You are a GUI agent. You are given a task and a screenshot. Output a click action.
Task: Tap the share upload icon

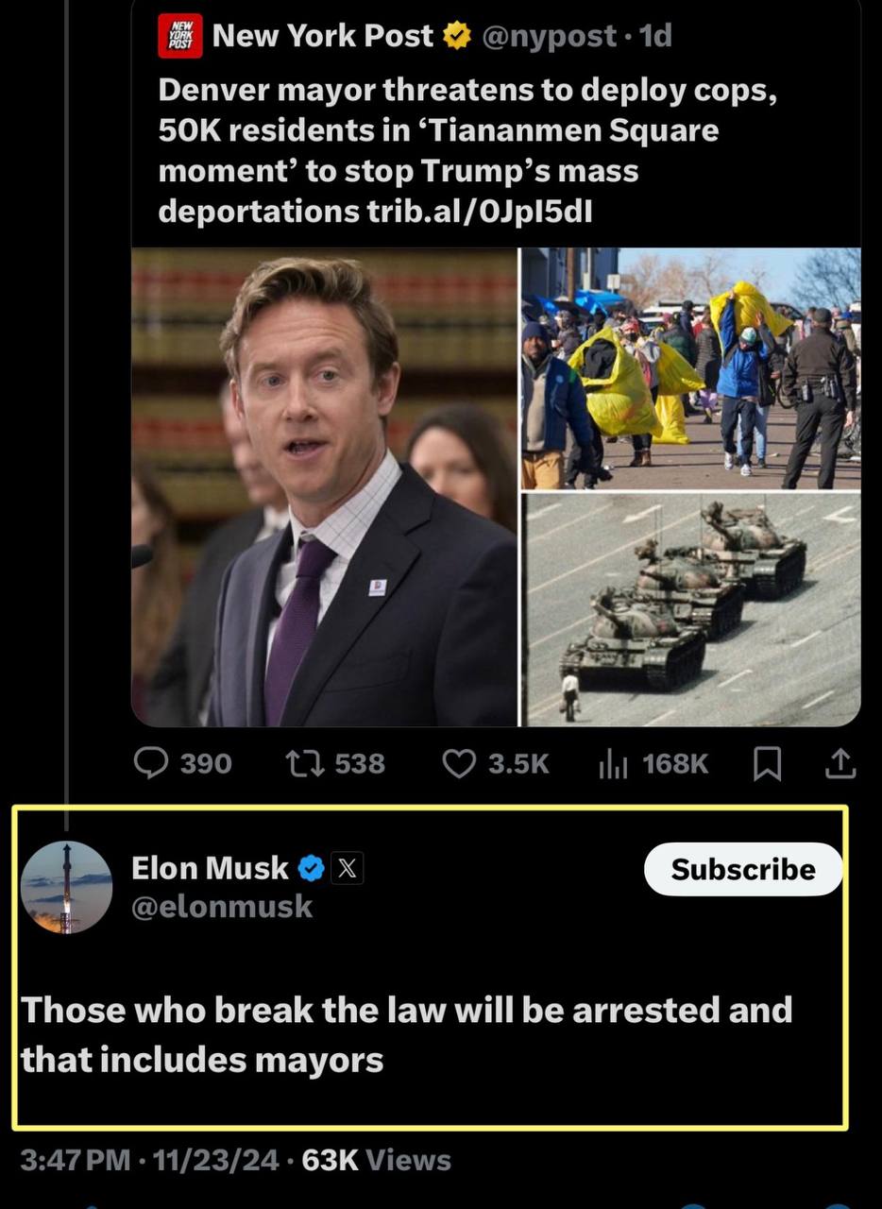pyautogui.click(x=840, y=763)
